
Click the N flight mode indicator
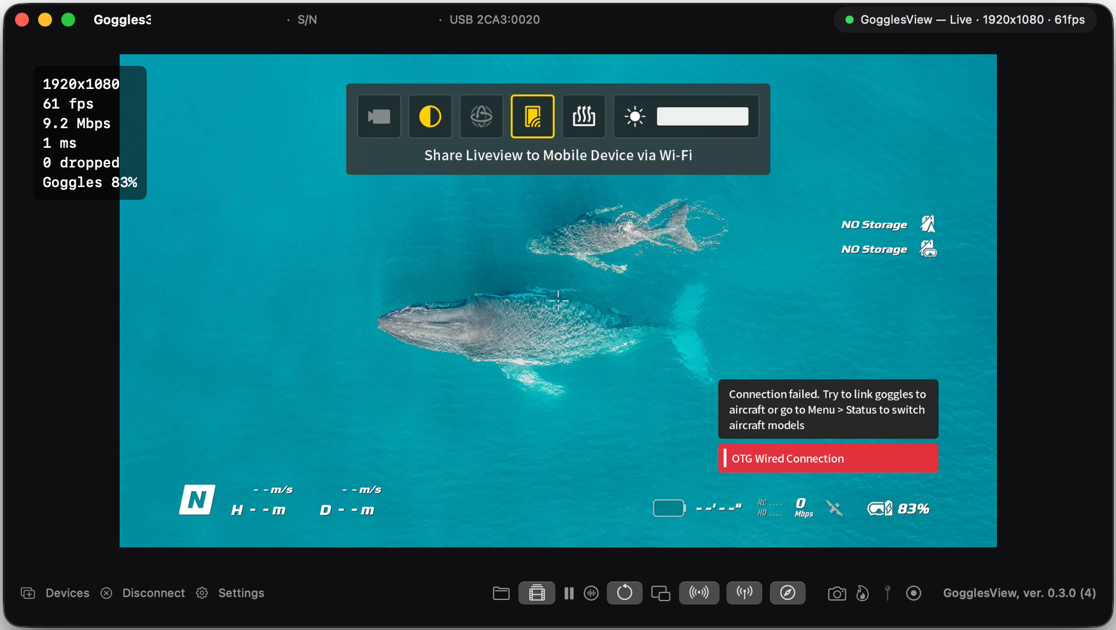(x=197, y=499)
